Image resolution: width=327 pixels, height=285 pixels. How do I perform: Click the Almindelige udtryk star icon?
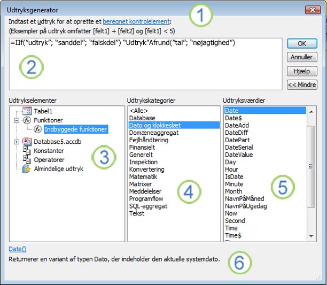pos(27,169)
